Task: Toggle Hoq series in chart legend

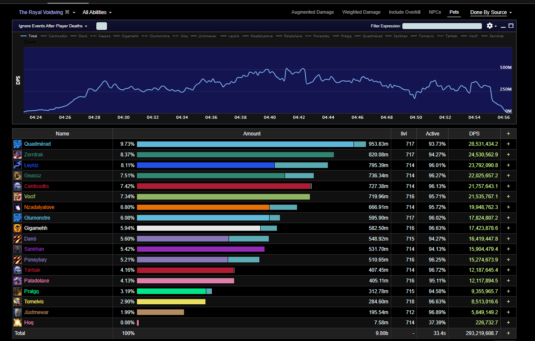Action: [180, 36]
